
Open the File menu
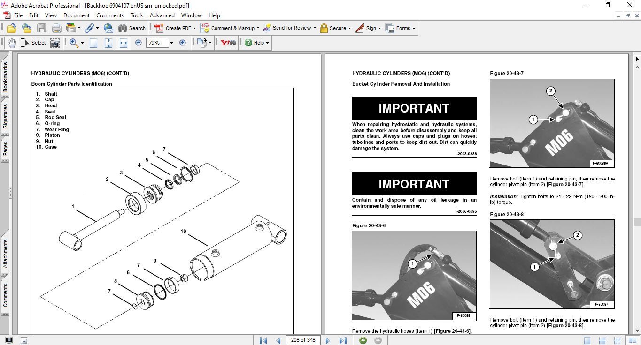pyautogui.click(x=18, y=15)
